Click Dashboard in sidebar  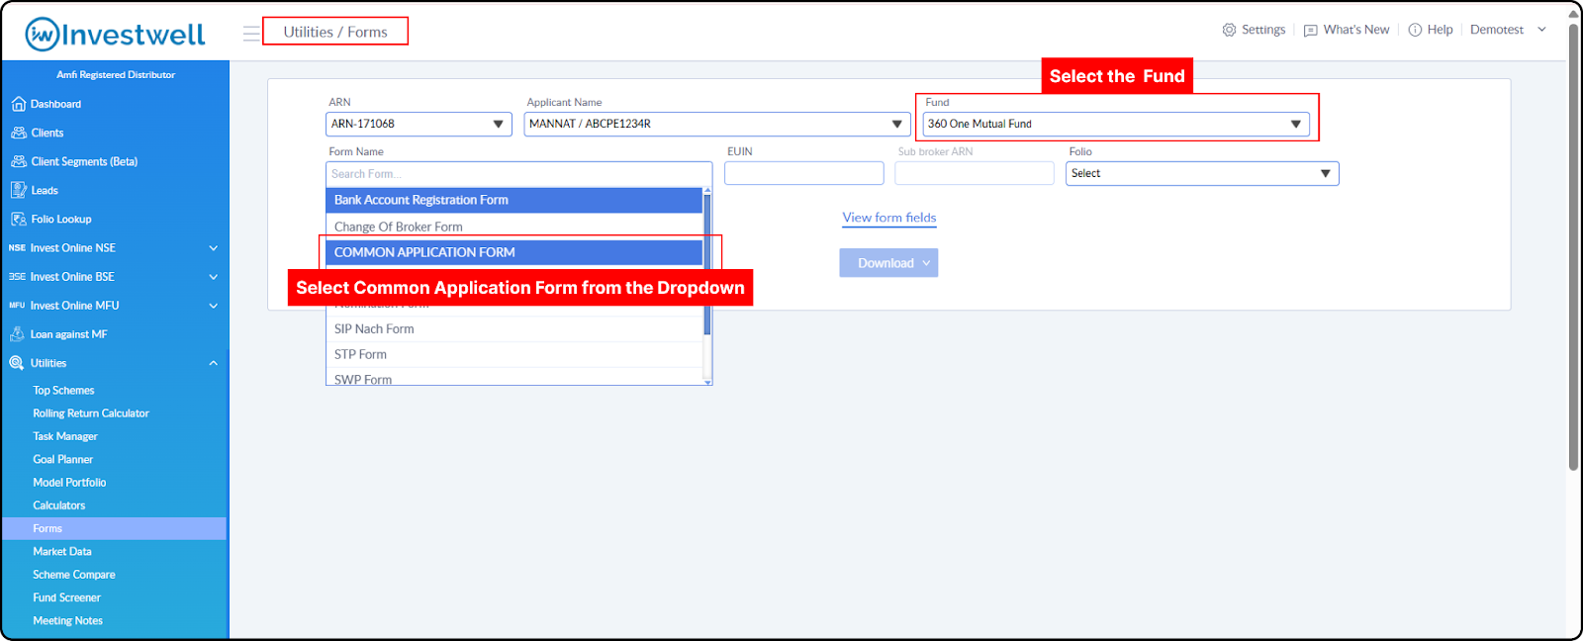(x=55, y=104)
